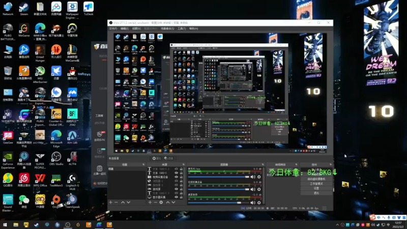This screenshot has width=407, height=229.
Task: Select the MSI Afterburner desktop icon
Action: (40, 75)
